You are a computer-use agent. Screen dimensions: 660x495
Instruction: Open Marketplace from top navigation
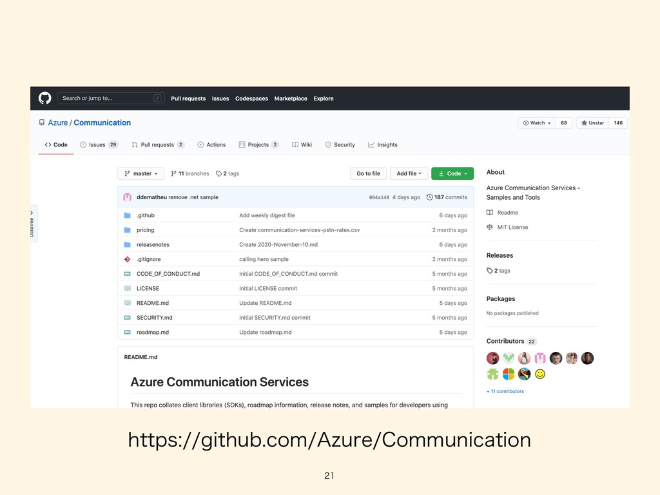(291, 99)
